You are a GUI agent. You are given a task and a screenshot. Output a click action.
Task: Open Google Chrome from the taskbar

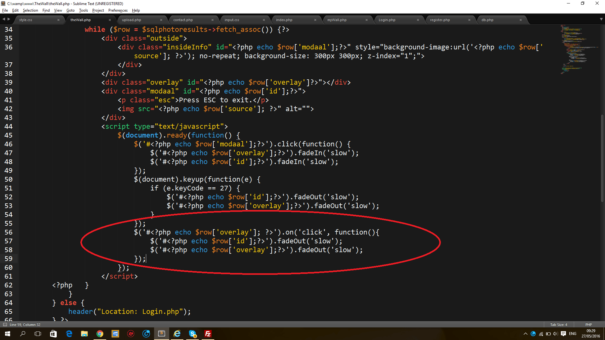100,334
